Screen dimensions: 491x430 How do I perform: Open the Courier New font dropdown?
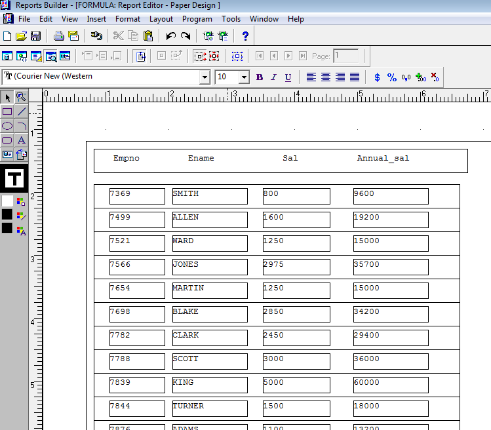[x=205, y=77]
